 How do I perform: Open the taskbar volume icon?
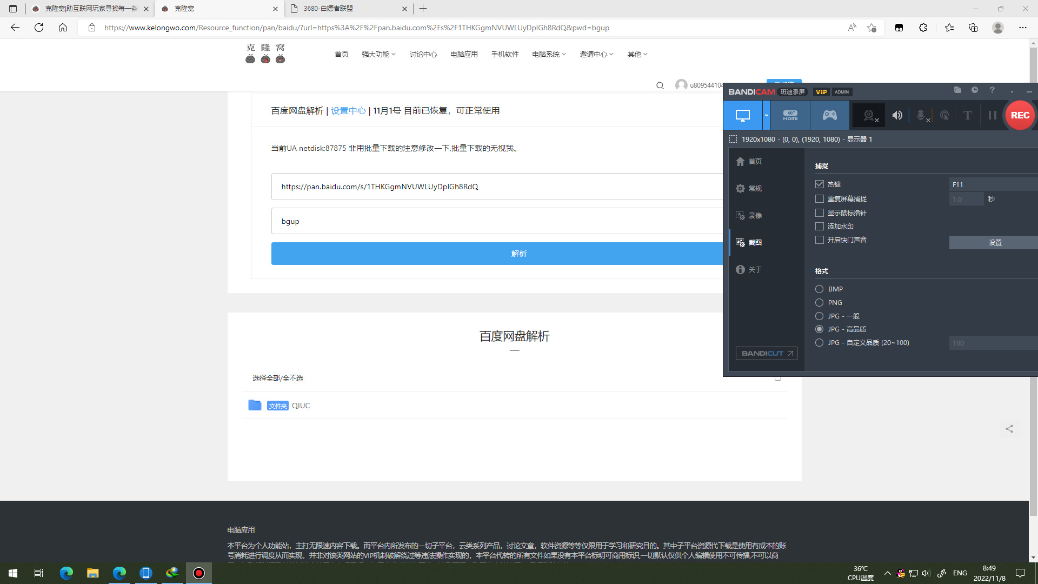point(926,573)
